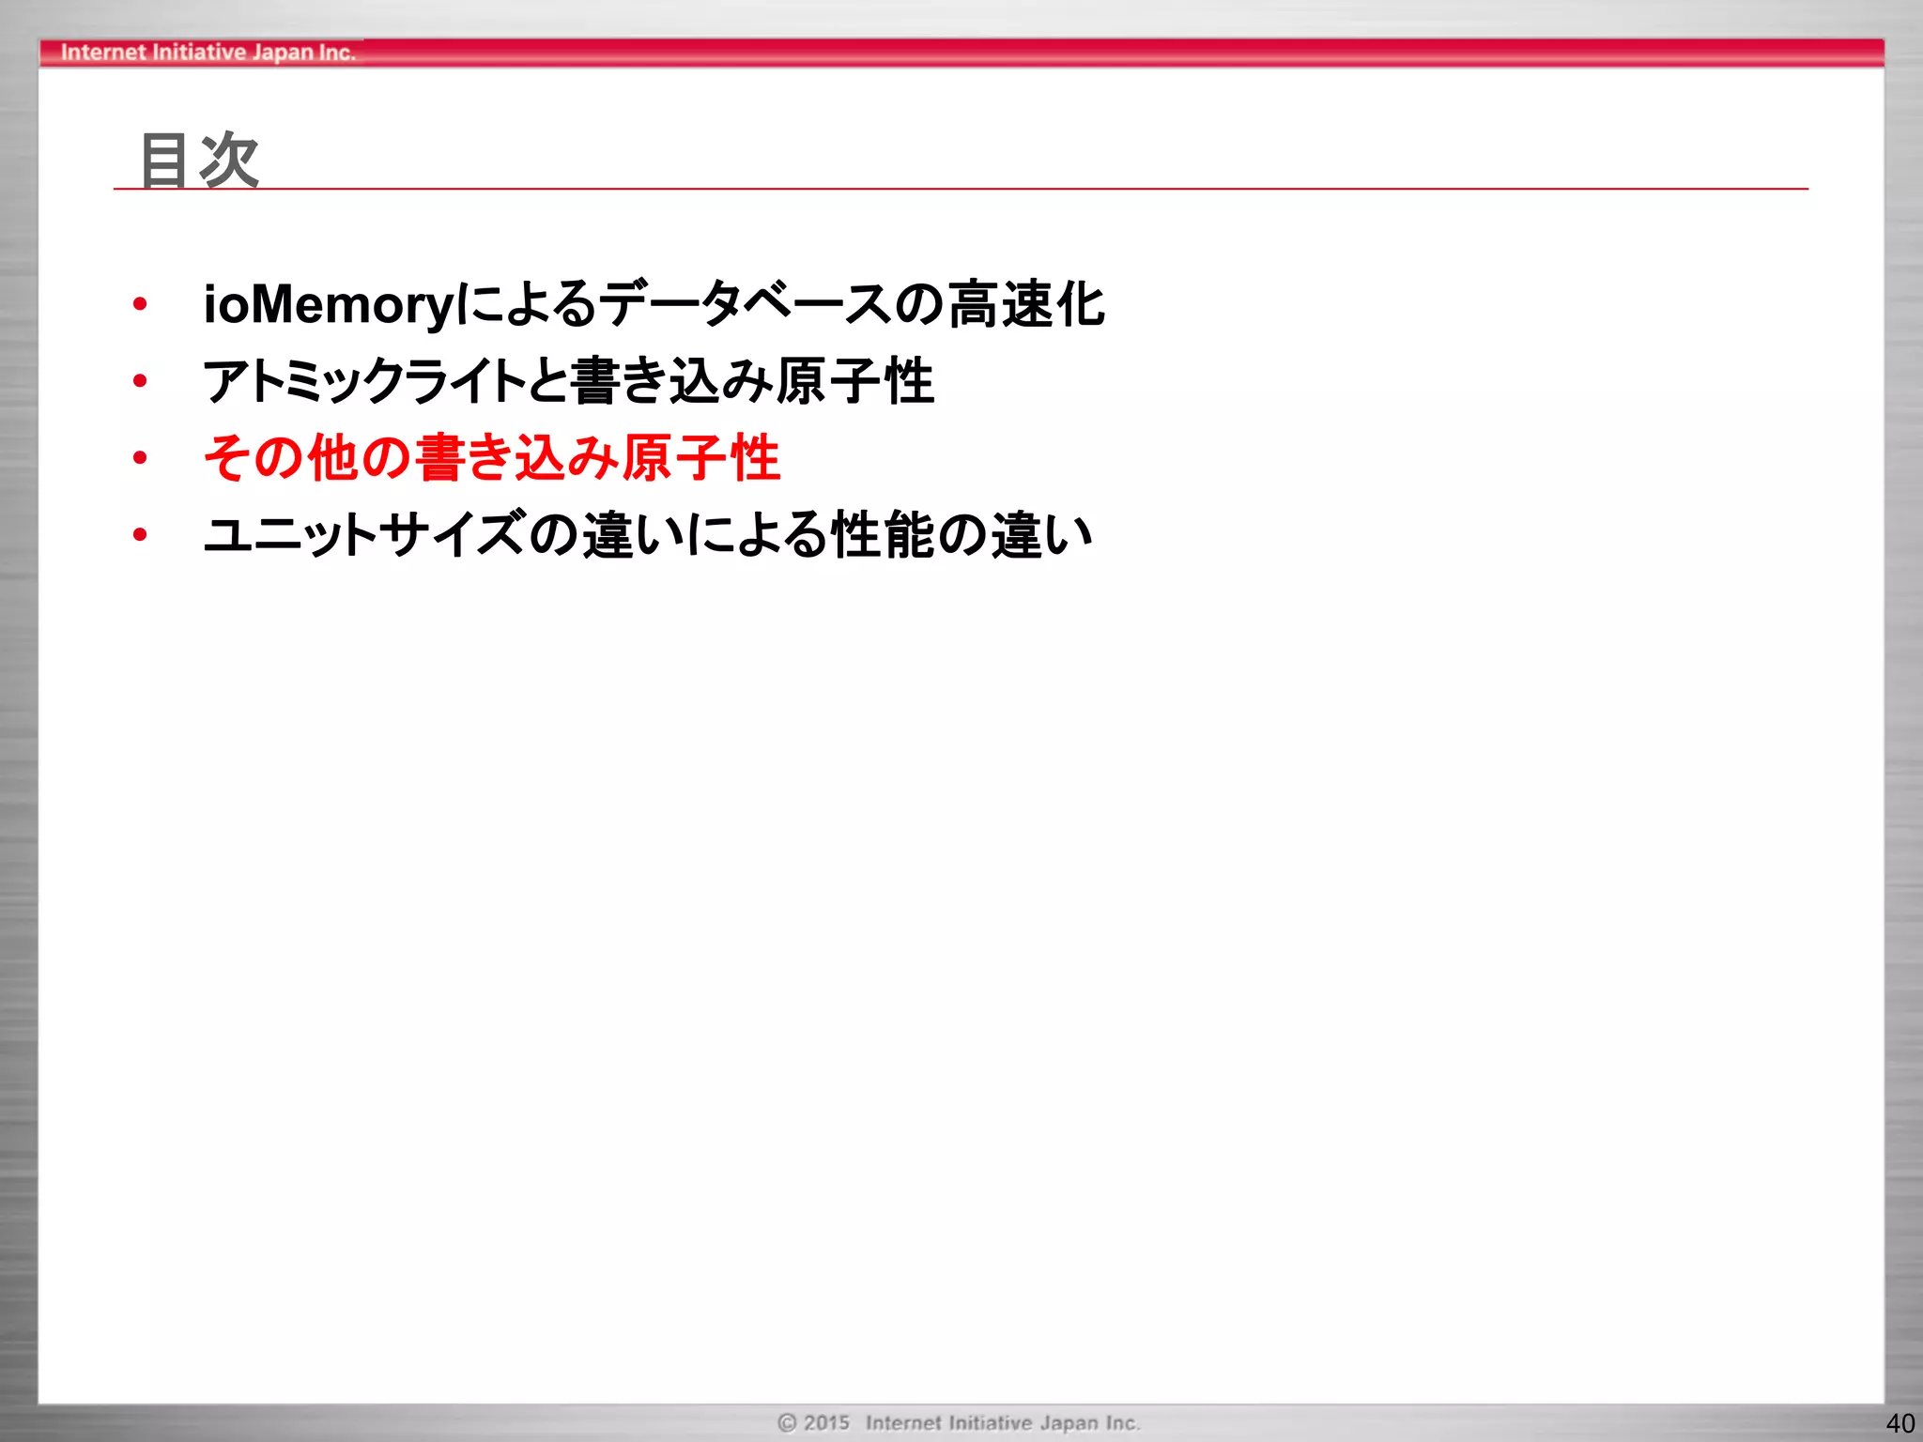This screenshot has width=1923, height=1442.
Task: Click the footer copyright 2015 text
Action: (x=959, y=1422)
